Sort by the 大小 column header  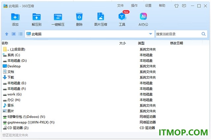122,43
